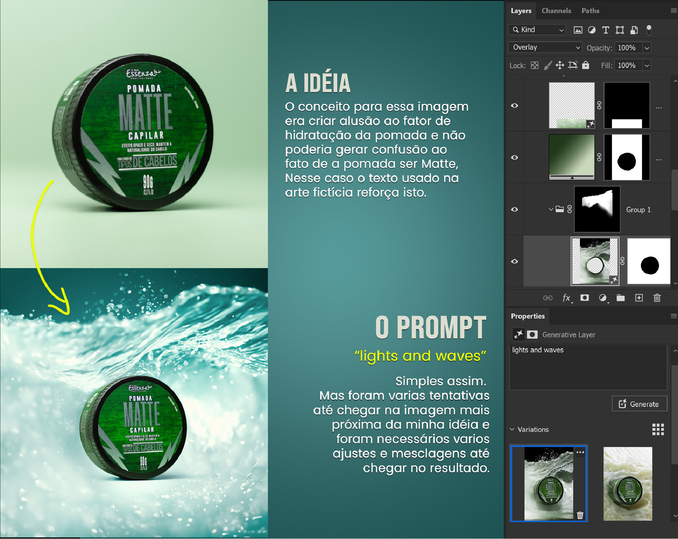Image resolution: width=678 pixels, height=539 pixels.
Task: Filter for adjustment layers icon
Action: pos(592,30)
